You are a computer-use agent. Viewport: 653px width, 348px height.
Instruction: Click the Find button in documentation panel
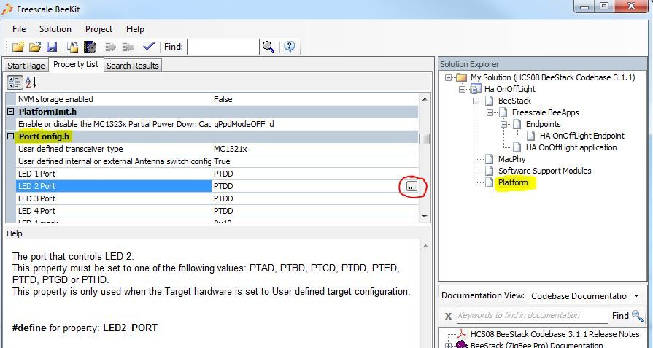[x=620, y=316]
